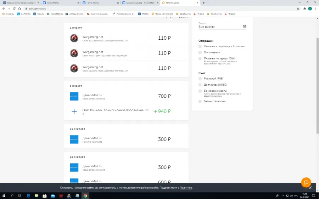Screen dimensions: 319x199
Task: Check the Рублевый (RUB) account filter
Action: coord(200,79)
